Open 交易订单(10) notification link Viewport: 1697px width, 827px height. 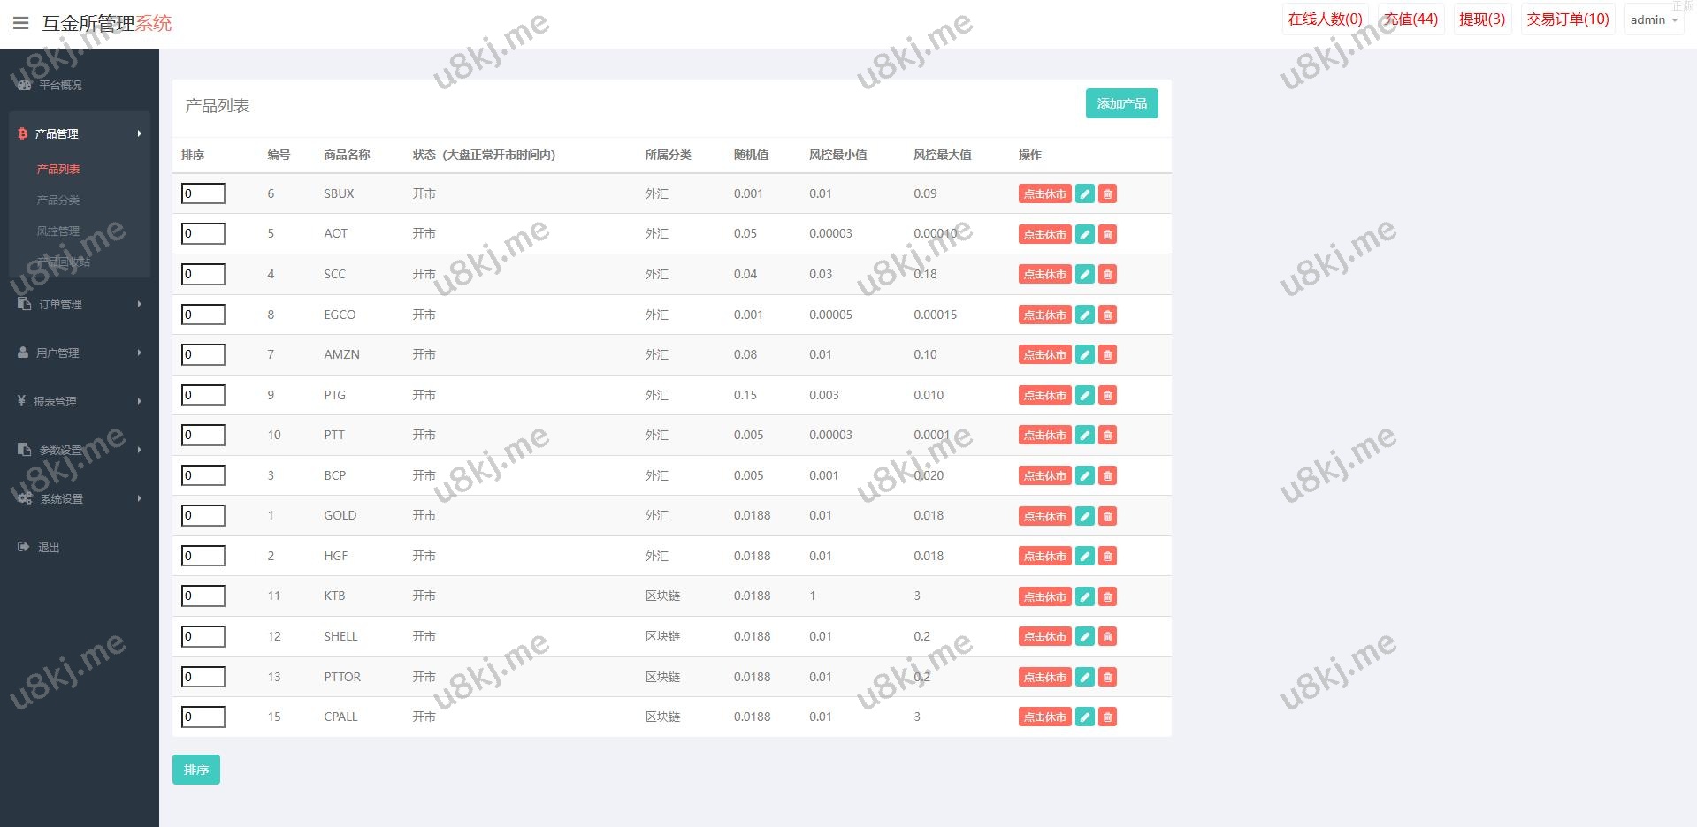[x=1567, y=19]
